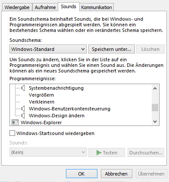169x182 pixels.
Task: Click the speaker icon beside Systembenachrichtigung
Action: pos(23,88)
